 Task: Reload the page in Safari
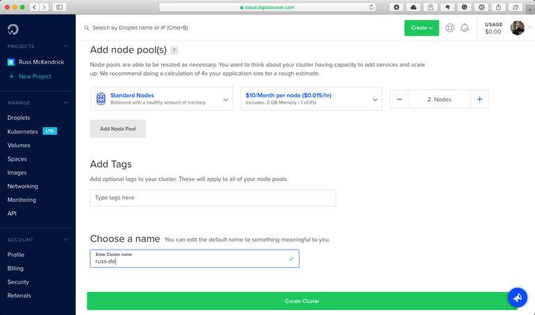372,7
